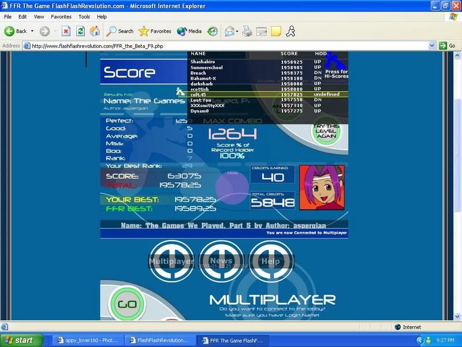The height and width of the screenshot is (347, 462).
Task: Open the Edit menu
Action: tap(23, 17)
